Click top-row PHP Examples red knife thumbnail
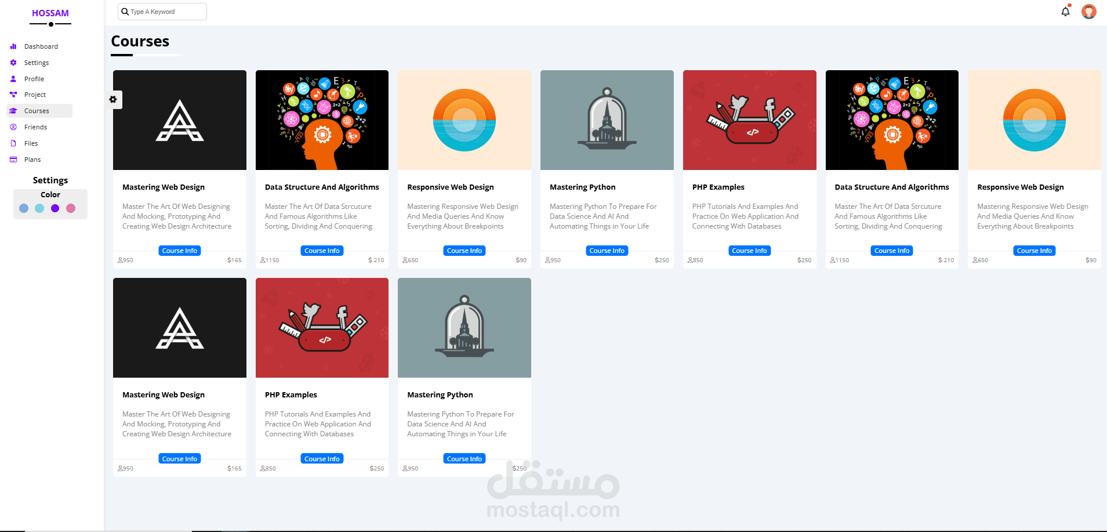Screen dimensions: 1107x532 click(749, 120)
